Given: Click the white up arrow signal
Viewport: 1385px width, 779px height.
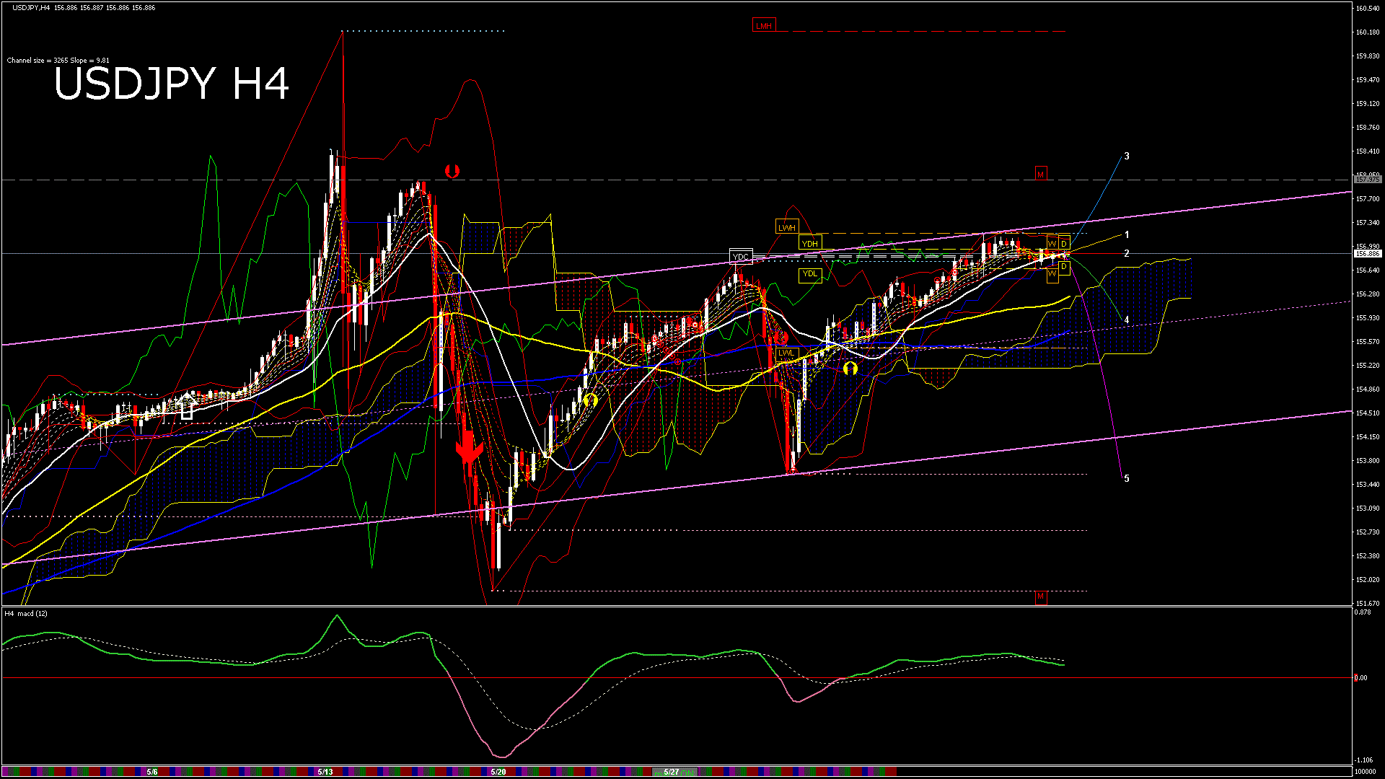Looking at the screenshot, I should [187, 405].
